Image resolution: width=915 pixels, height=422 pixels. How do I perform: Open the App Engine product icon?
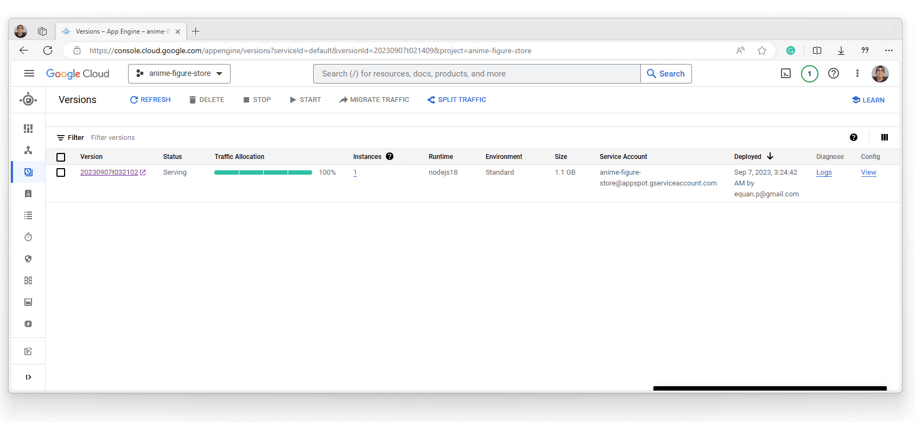[28, 100]
